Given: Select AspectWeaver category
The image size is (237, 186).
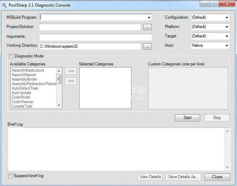Looking at the screenshot, I should (x=24, y=75).
